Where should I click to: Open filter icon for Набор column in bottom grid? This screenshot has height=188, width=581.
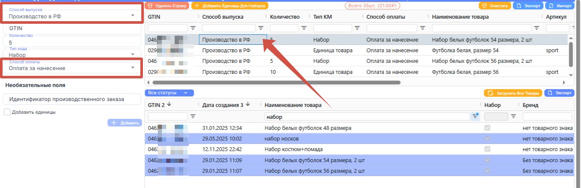point(513,116)
